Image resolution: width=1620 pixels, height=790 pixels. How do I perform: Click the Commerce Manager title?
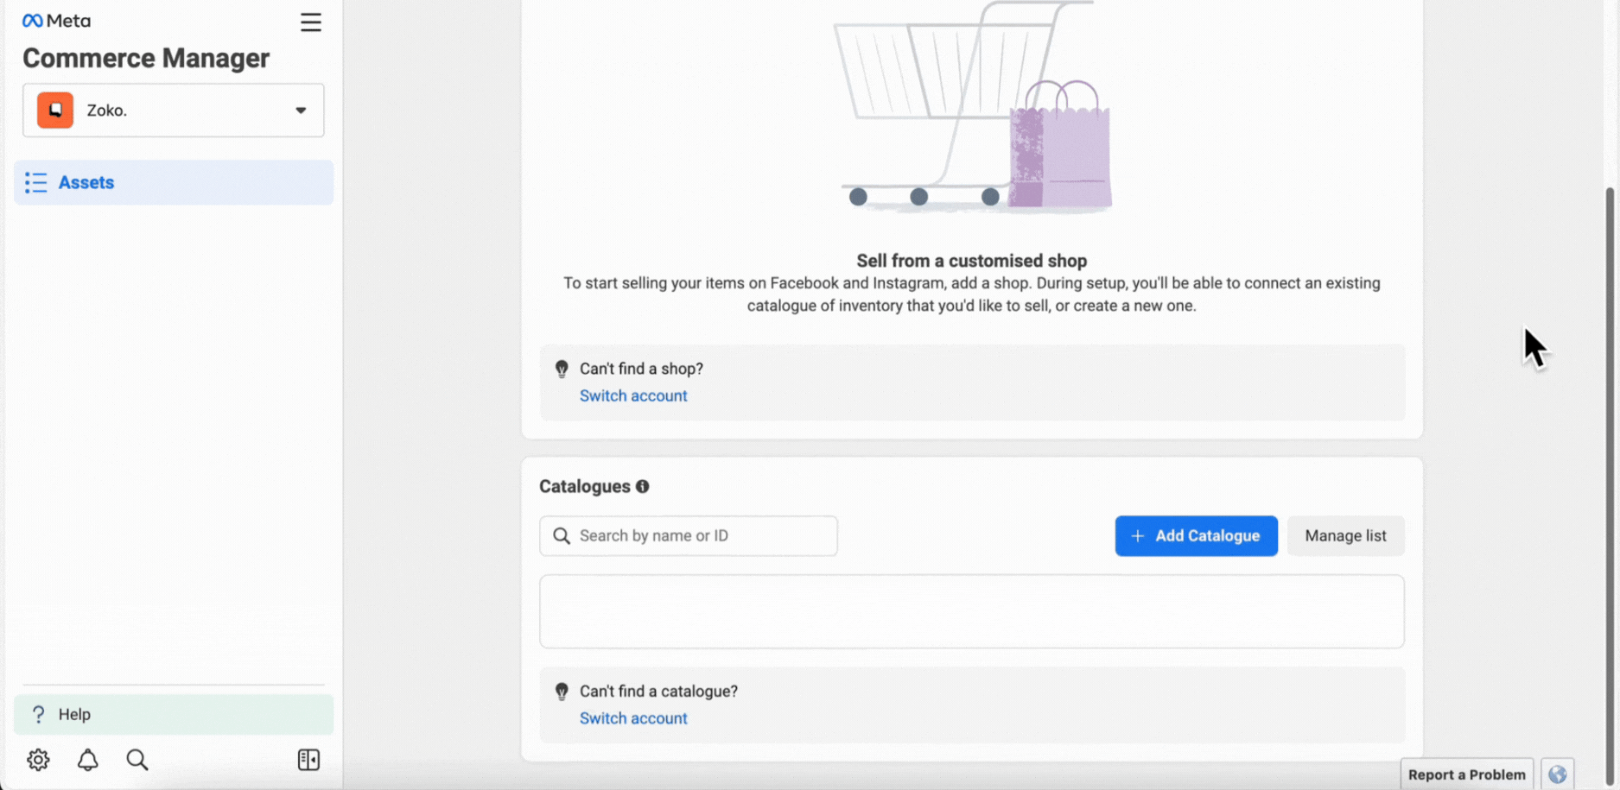tap(146, 58)
